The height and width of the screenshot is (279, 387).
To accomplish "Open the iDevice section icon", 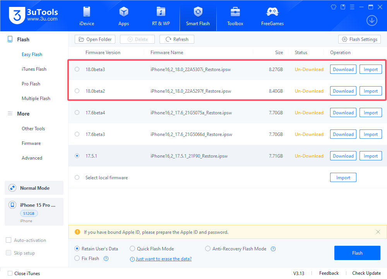I will (x=87, y=12).
